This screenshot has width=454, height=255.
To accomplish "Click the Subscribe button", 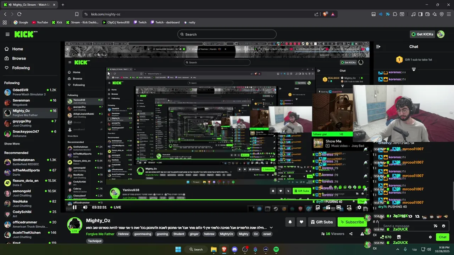I will pyautogui.click(x=352, y=222).
